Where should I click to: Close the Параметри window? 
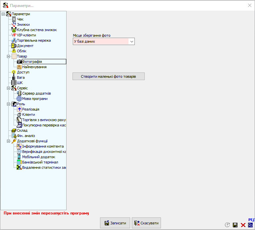click(250, 5)
